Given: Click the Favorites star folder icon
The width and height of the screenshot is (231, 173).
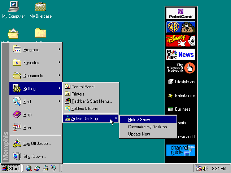Looking at the screenshot, I should (x=17, y=62).
